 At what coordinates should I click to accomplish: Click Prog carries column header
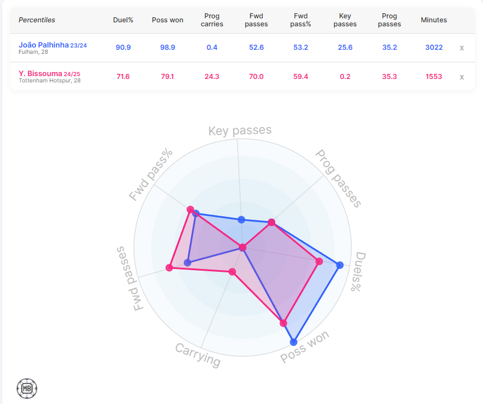pyautogui.click(x=212, y=20)
